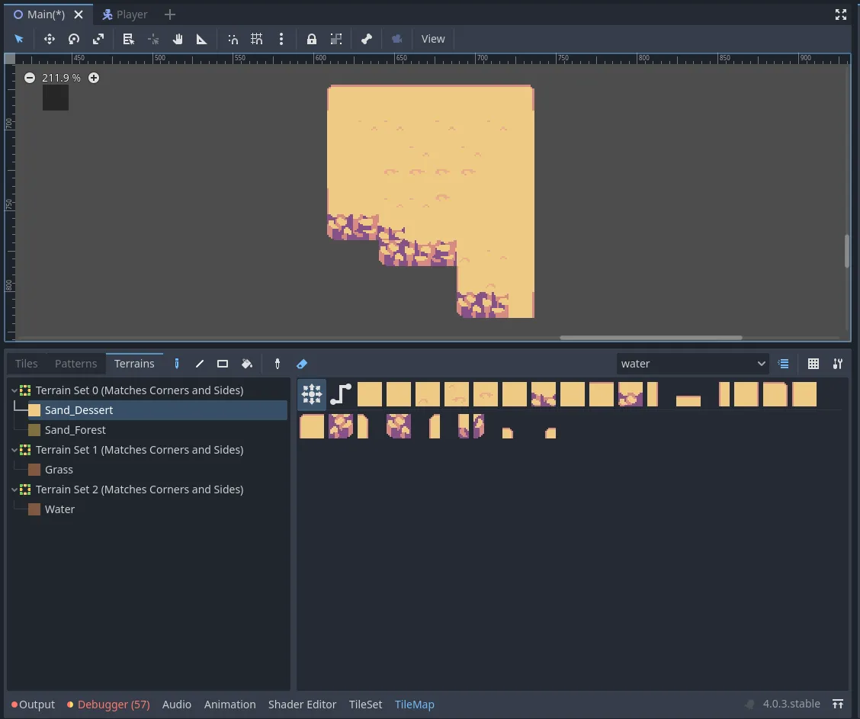Viewport: 860px width, 719px height.
Task: Activate the Pan Mode hand tool
Action: [178, 39]
